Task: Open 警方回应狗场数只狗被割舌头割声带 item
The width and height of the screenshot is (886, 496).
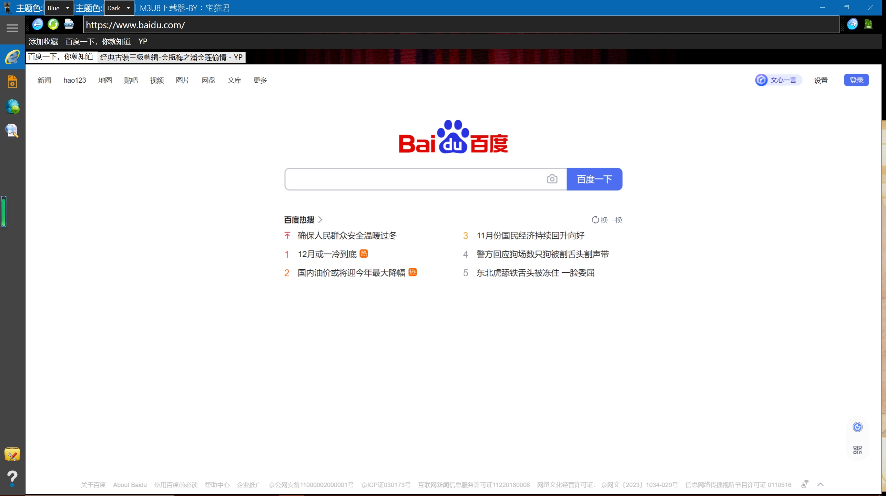Action: (543, 254)
